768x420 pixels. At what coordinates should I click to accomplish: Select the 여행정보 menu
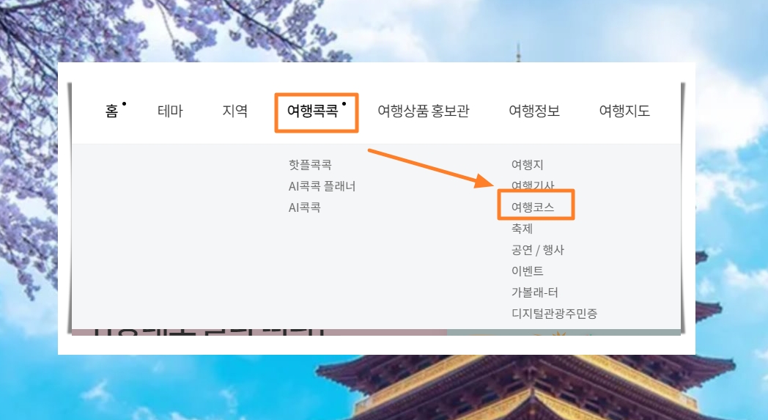click(x=534, y=111)
